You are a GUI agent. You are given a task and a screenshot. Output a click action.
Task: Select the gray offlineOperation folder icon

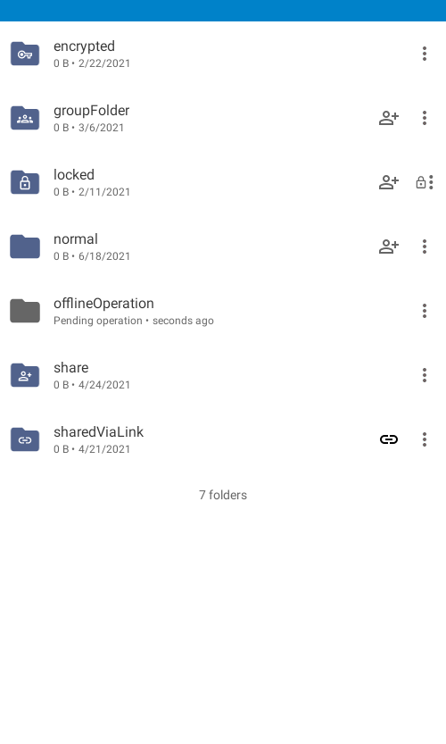[25, 311]
